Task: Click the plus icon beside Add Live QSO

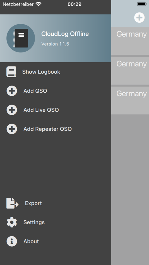Action: (x=12, y=110)
